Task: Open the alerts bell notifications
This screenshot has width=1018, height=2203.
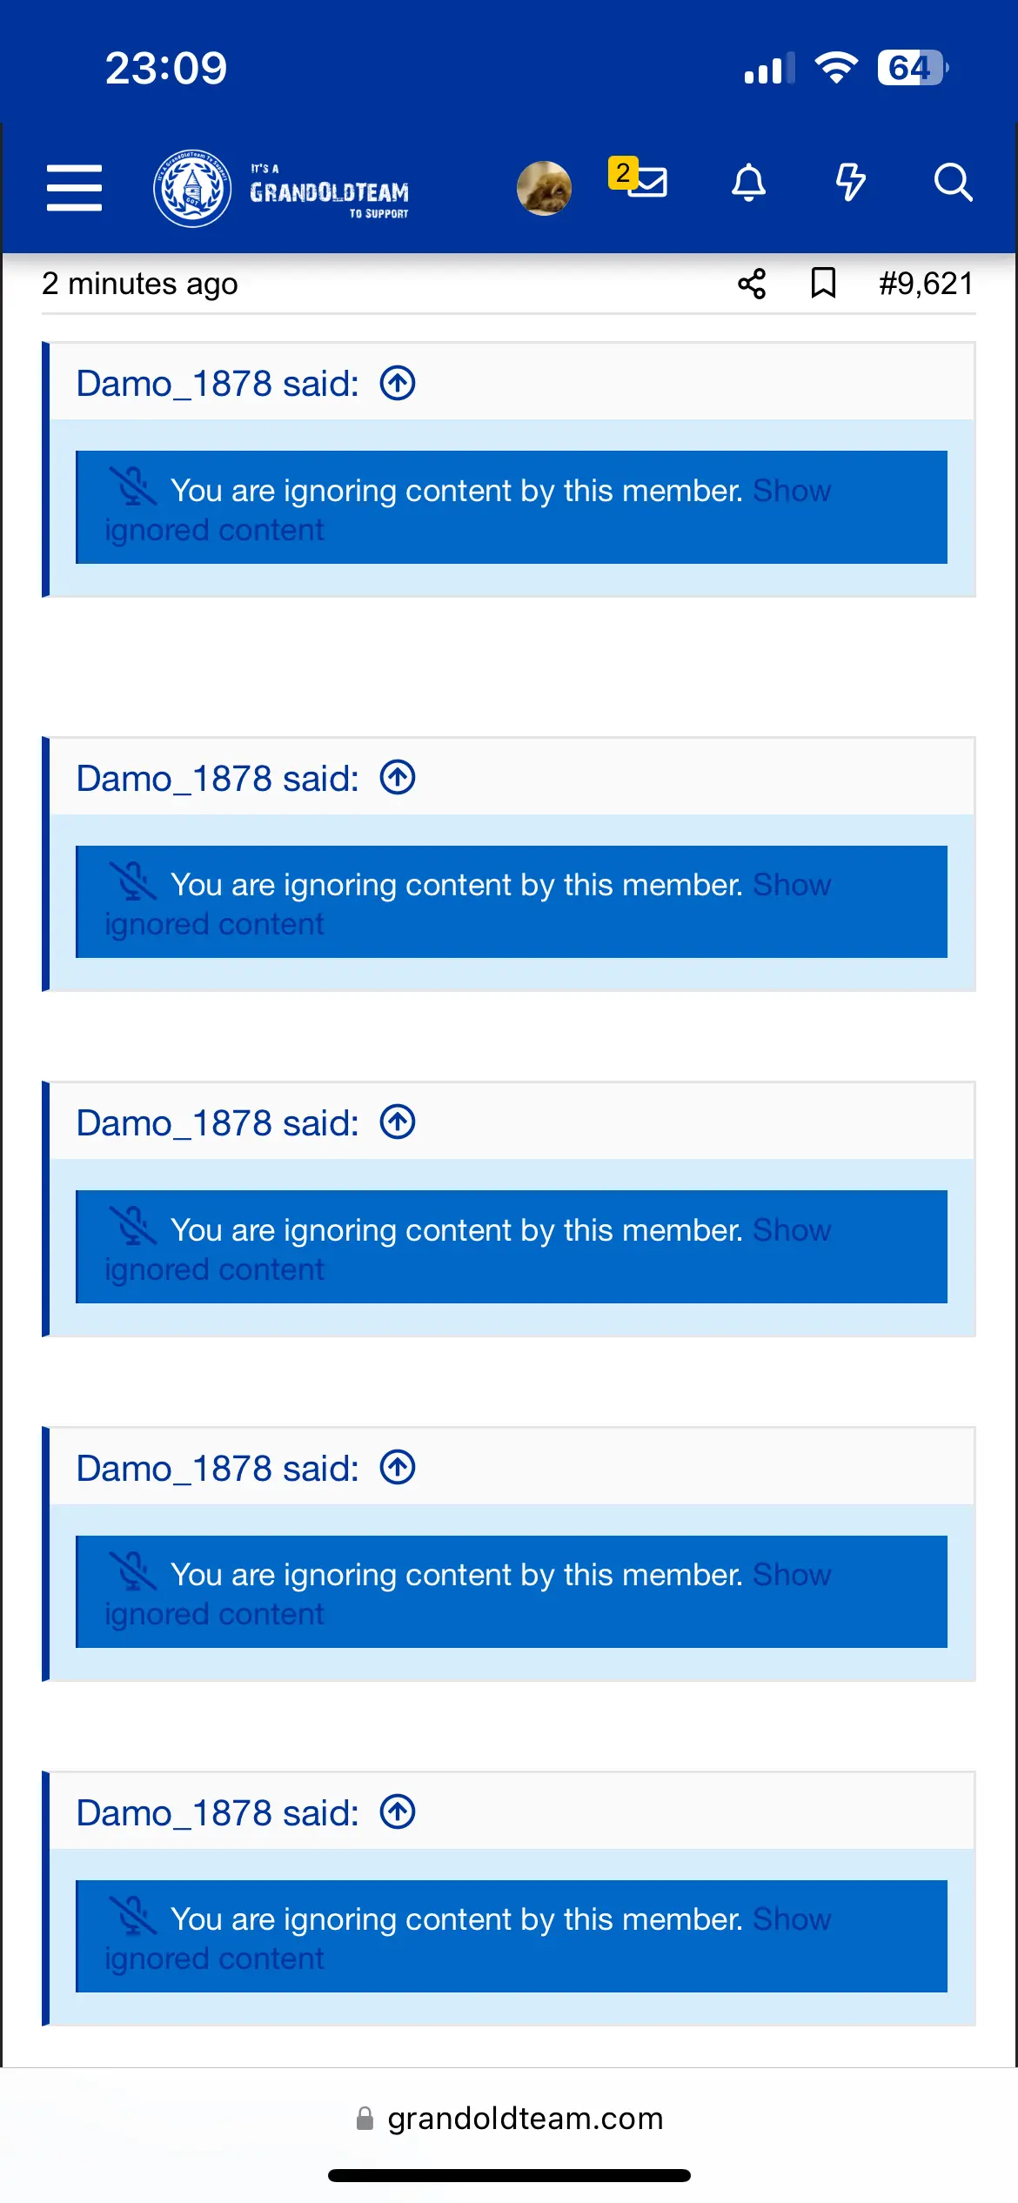Action: (748, 184)
